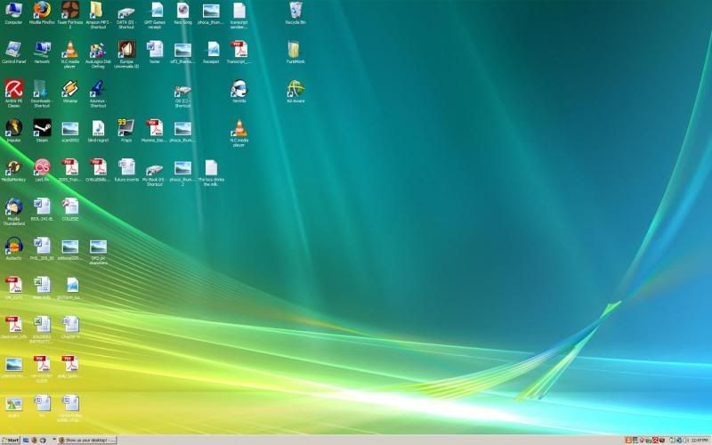712x445 pixels.
Task: Launch AusLogics Disk Defrag
Action: click(x=98, y=54)
